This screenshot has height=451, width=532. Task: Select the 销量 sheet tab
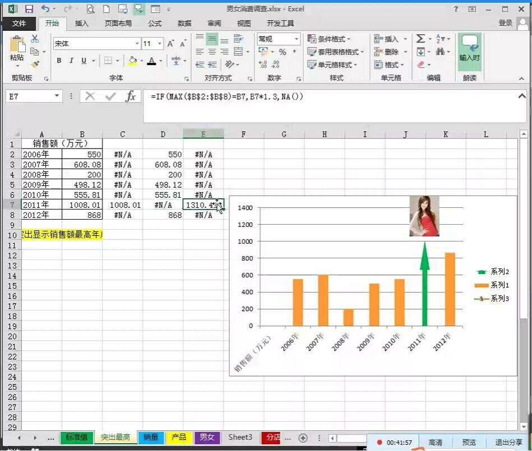151,437
